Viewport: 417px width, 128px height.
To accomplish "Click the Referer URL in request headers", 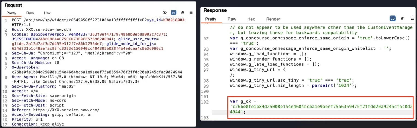I will pyautogui.click(x=66, y=110).
